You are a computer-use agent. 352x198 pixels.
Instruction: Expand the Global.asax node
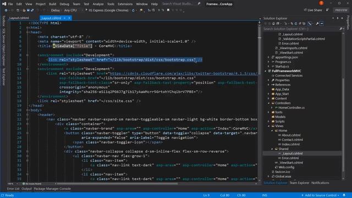[268, 177]
